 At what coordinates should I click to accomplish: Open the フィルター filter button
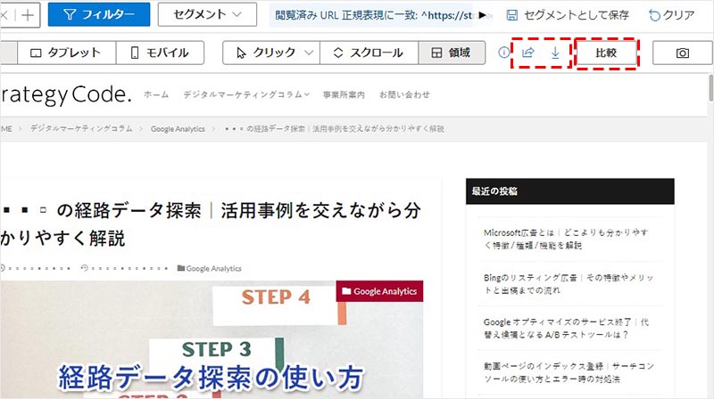98,15
